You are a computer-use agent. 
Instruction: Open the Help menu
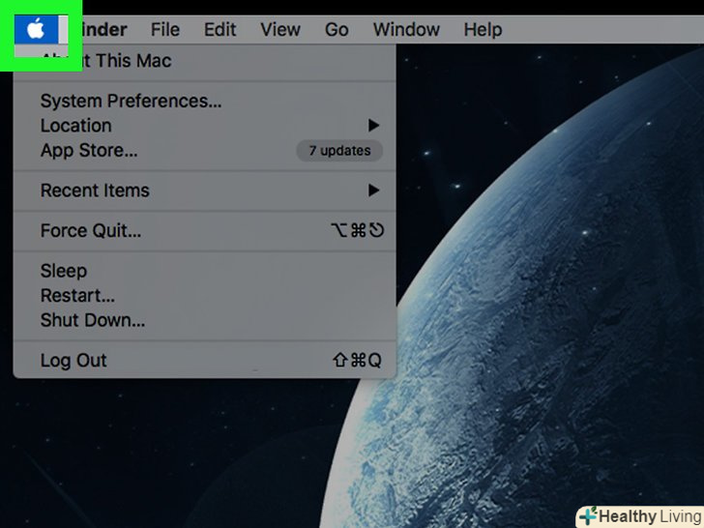[x=483, y=30]
